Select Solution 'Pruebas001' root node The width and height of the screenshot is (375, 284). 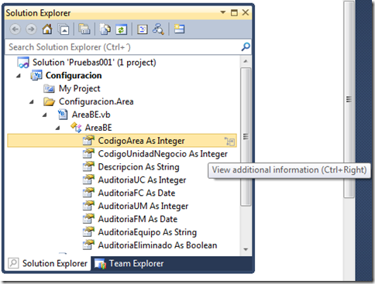pyautogui.click(x=95, y=63)
